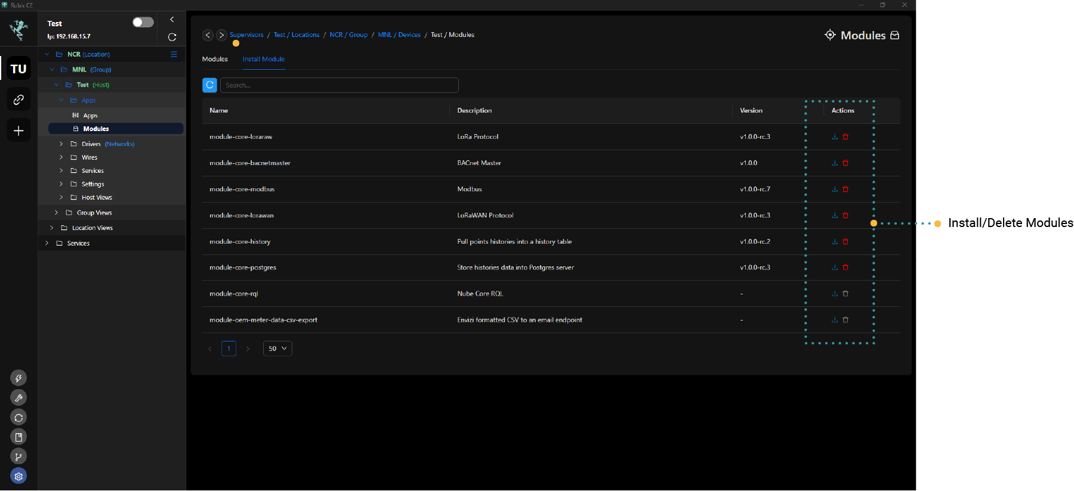
Task: Collapse the Test Host tree node
Action: pos(57,85)
